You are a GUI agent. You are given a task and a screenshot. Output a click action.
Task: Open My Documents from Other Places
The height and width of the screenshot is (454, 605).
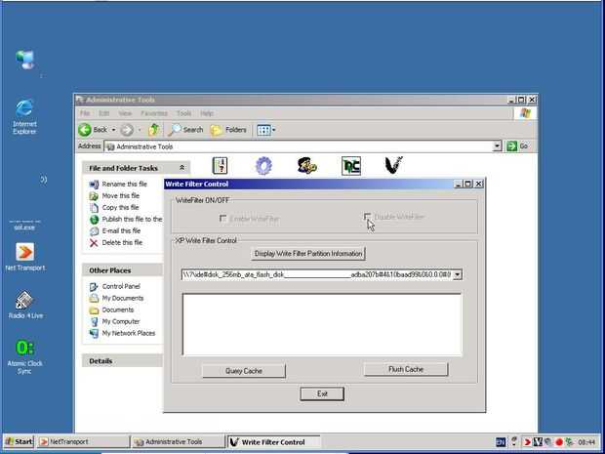123,298
